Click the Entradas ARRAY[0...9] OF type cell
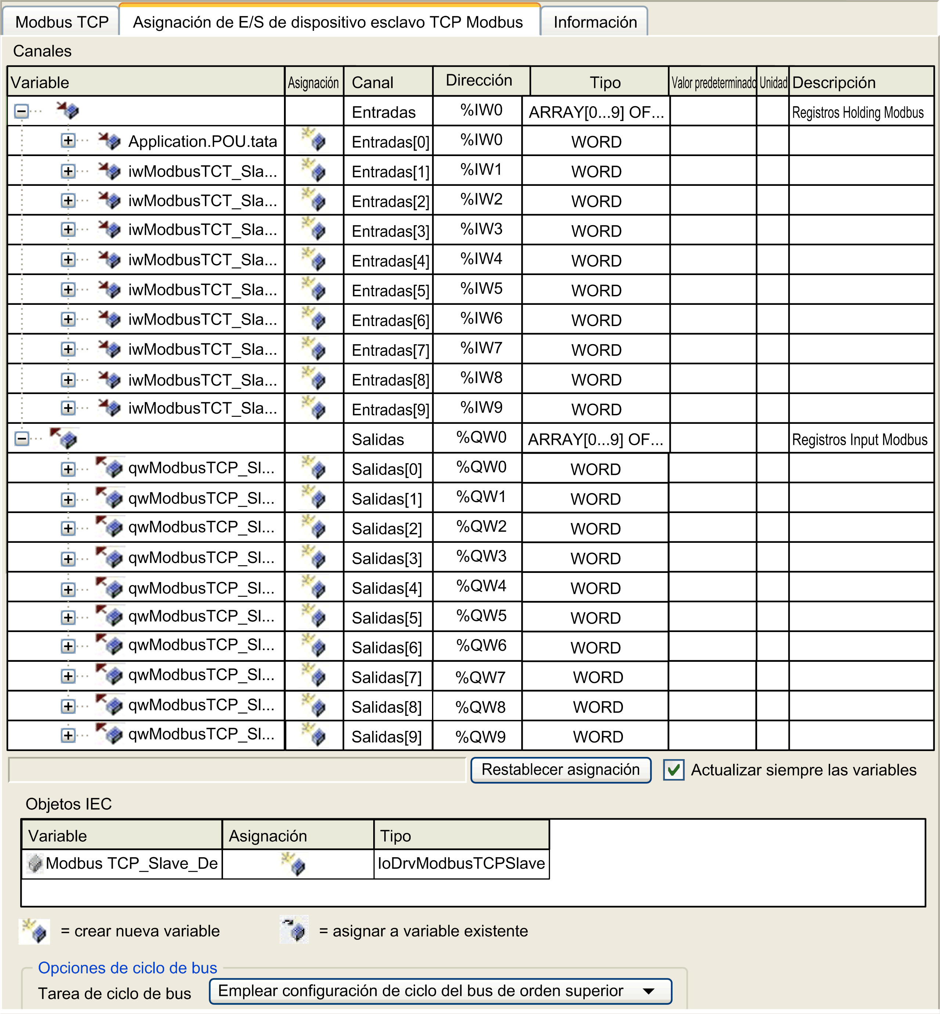 tap(596, 112)
